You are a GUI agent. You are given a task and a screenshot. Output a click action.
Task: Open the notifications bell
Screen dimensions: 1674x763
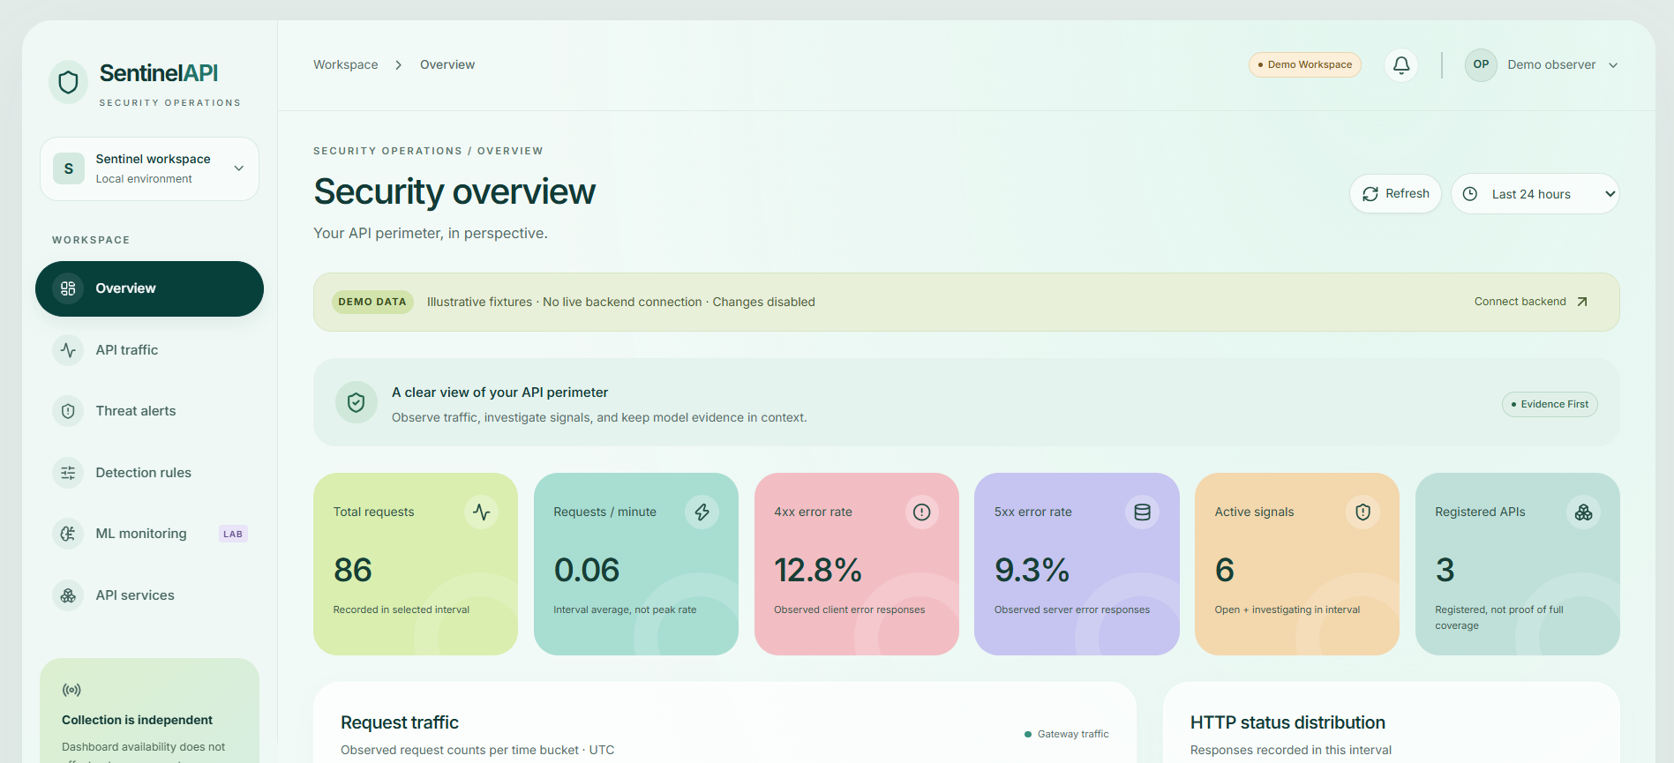pos(1401,65)
